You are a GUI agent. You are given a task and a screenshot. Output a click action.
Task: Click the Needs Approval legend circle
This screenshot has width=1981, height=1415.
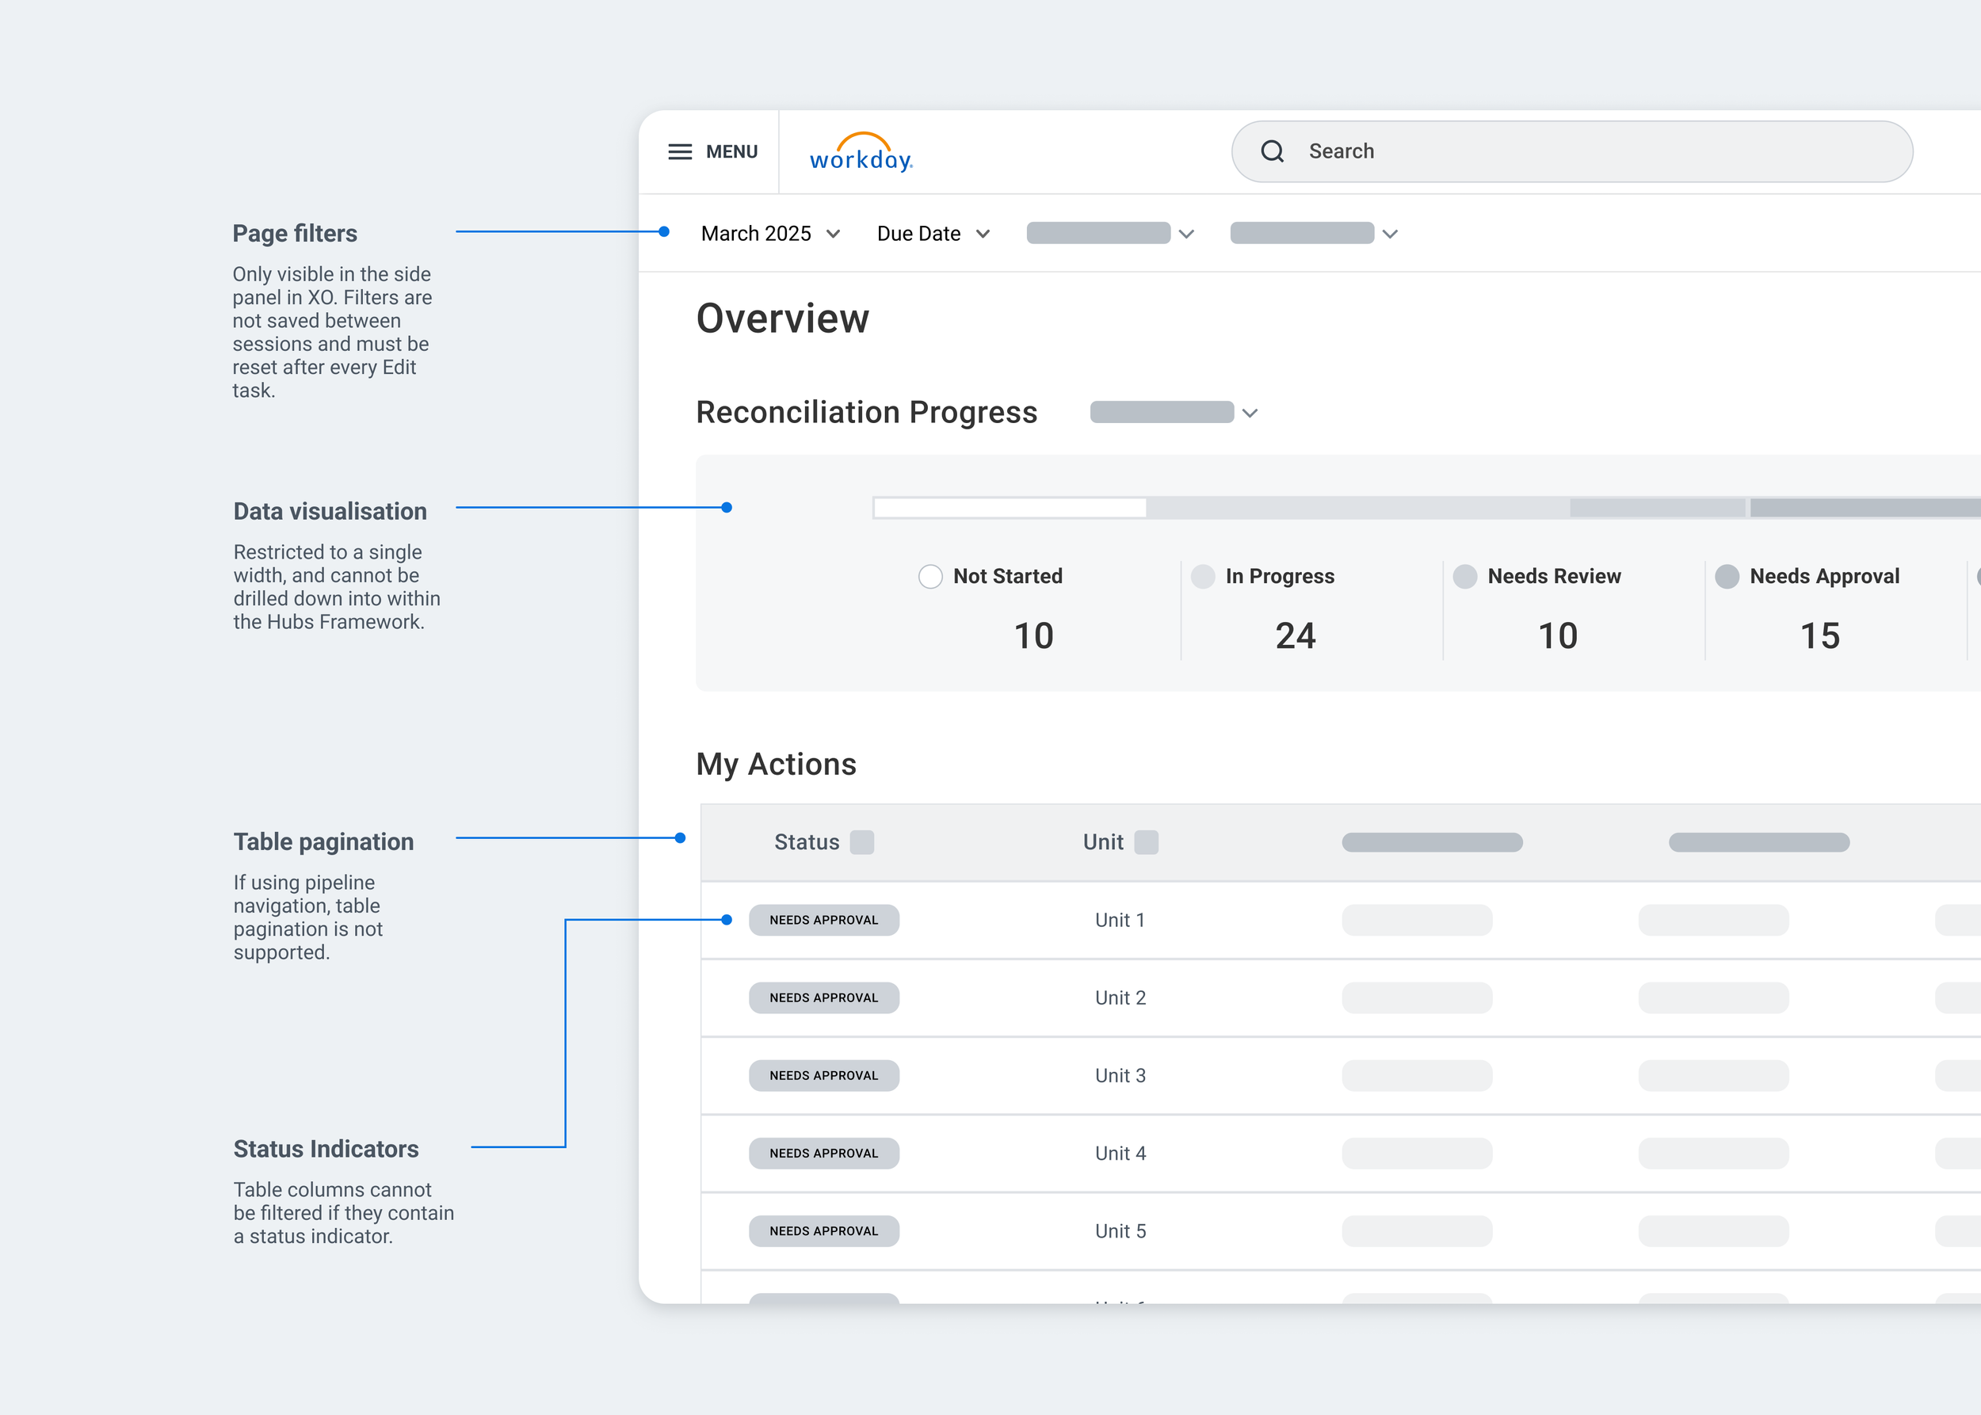pos(1727,577)
